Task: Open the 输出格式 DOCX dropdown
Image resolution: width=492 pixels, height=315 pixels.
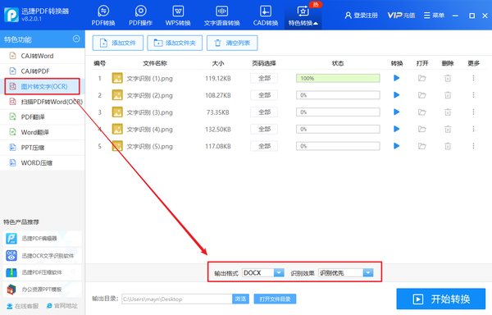Action: click(263, 272)
